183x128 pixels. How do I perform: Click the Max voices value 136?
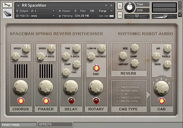coord(92,11)
